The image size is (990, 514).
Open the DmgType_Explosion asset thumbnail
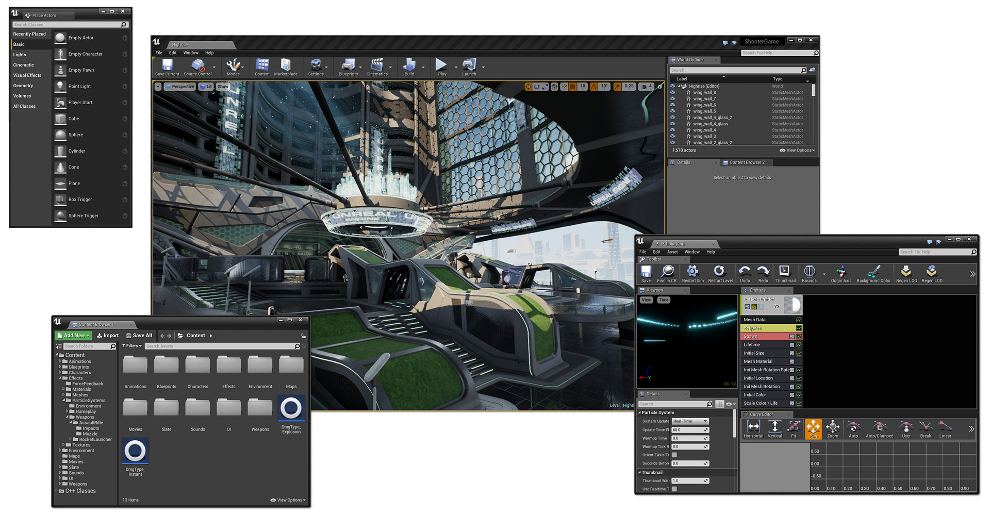[291, 408]
